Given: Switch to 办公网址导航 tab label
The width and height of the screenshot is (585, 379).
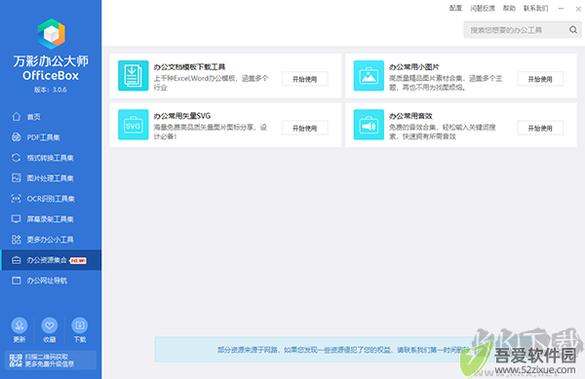Looking at the screenshot, I should coord(47,281).
